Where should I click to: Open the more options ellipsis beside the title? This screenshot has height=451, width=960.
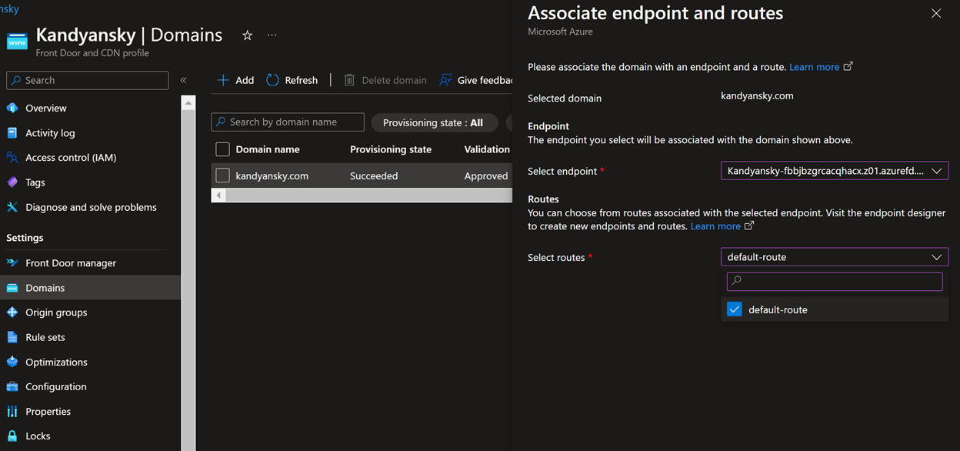(x=272, y=35)
